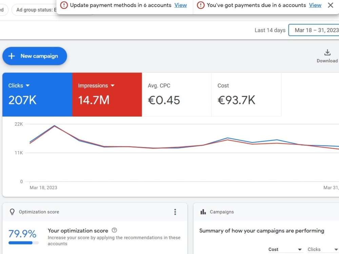Dismiss the payment notification banner
Viewport: 339px width, 254px height.
pos(330,5)
